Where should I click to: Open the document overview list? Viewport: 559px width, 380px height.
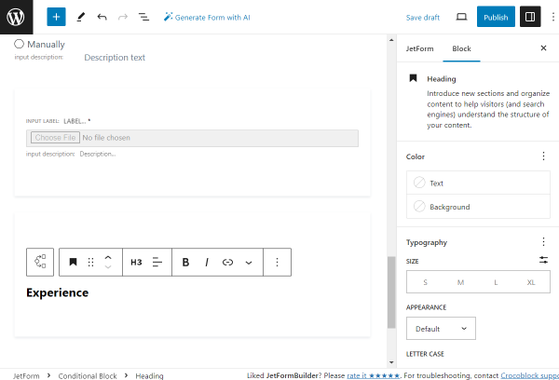point(143,17)
